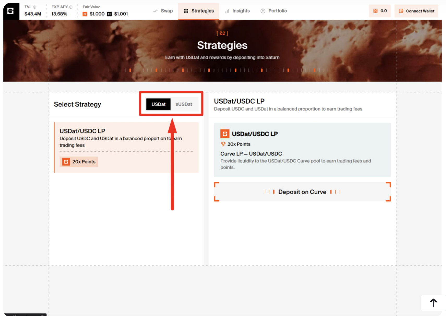Click the 20x Points badge in strategy card
Image resolution: width=446 pixels, height=316 pixels.
click(x=79, y=162)
